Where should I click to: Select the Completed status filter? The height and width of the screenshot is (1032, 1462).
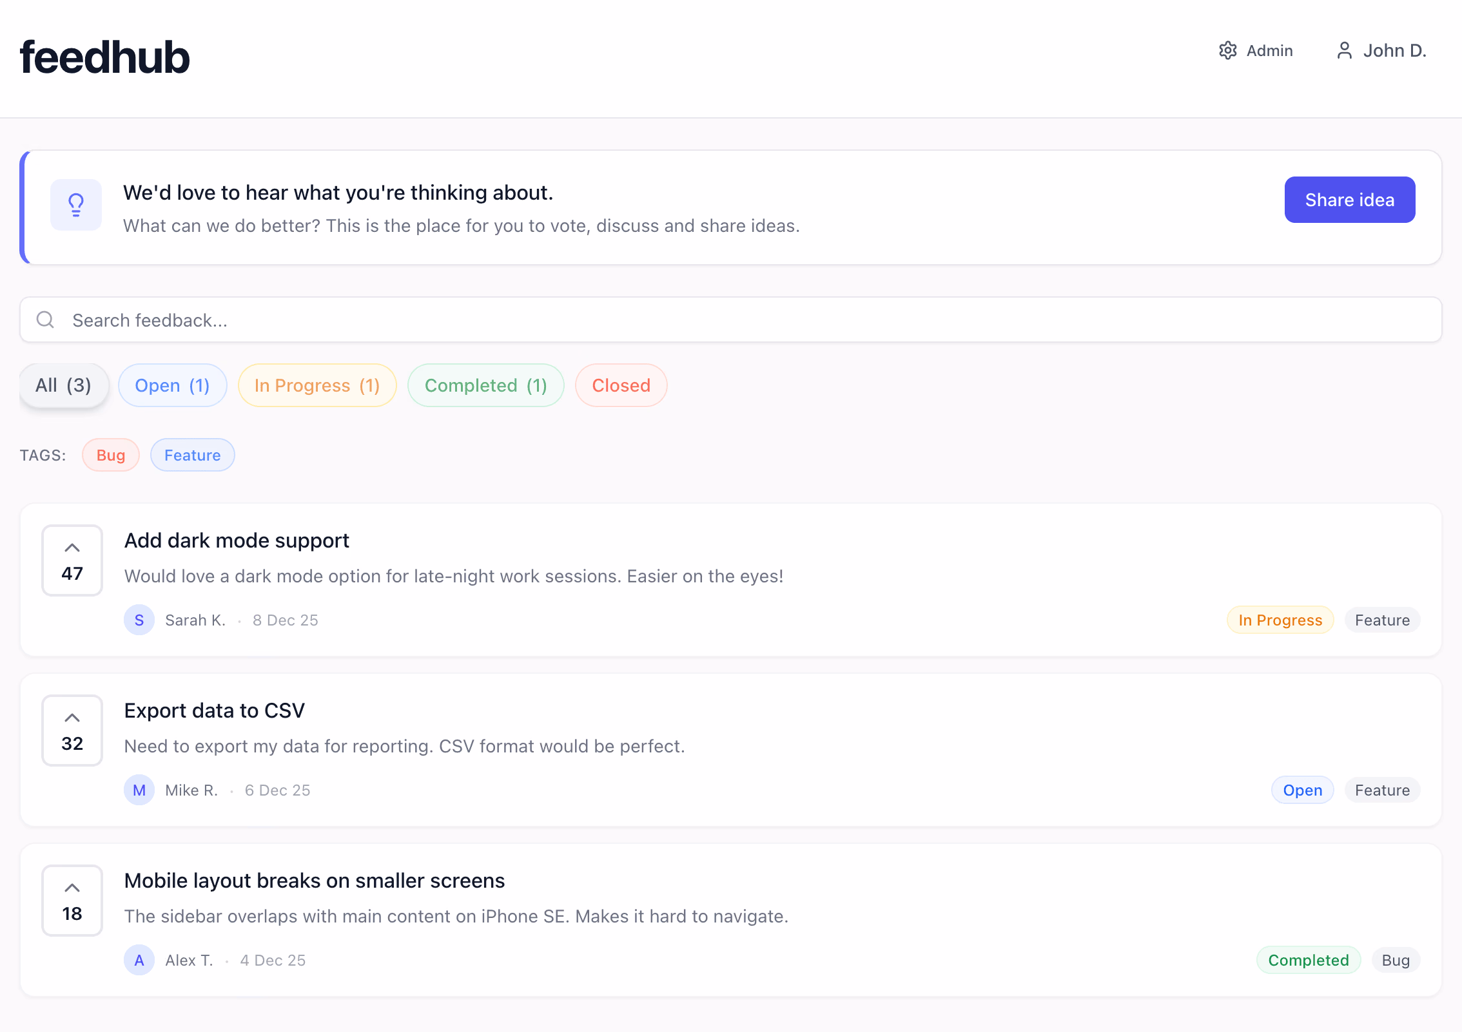coord(485,385)
